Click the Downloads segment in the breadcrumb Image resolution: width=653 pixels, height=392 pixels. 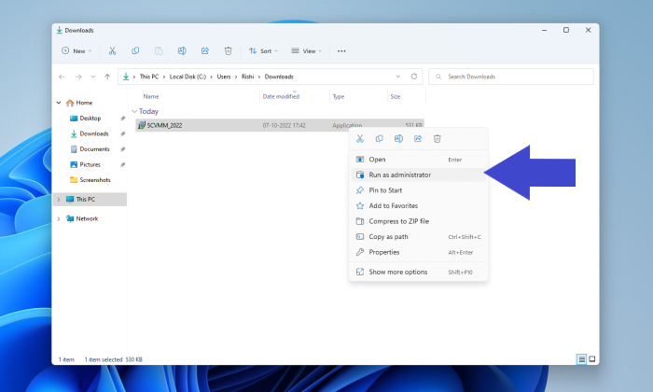(x=279, y=77)
